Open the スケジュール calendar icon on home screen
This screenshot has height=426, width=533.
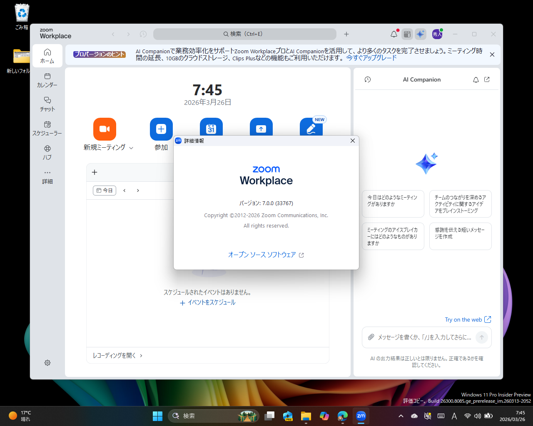click(x=211, y=129)
